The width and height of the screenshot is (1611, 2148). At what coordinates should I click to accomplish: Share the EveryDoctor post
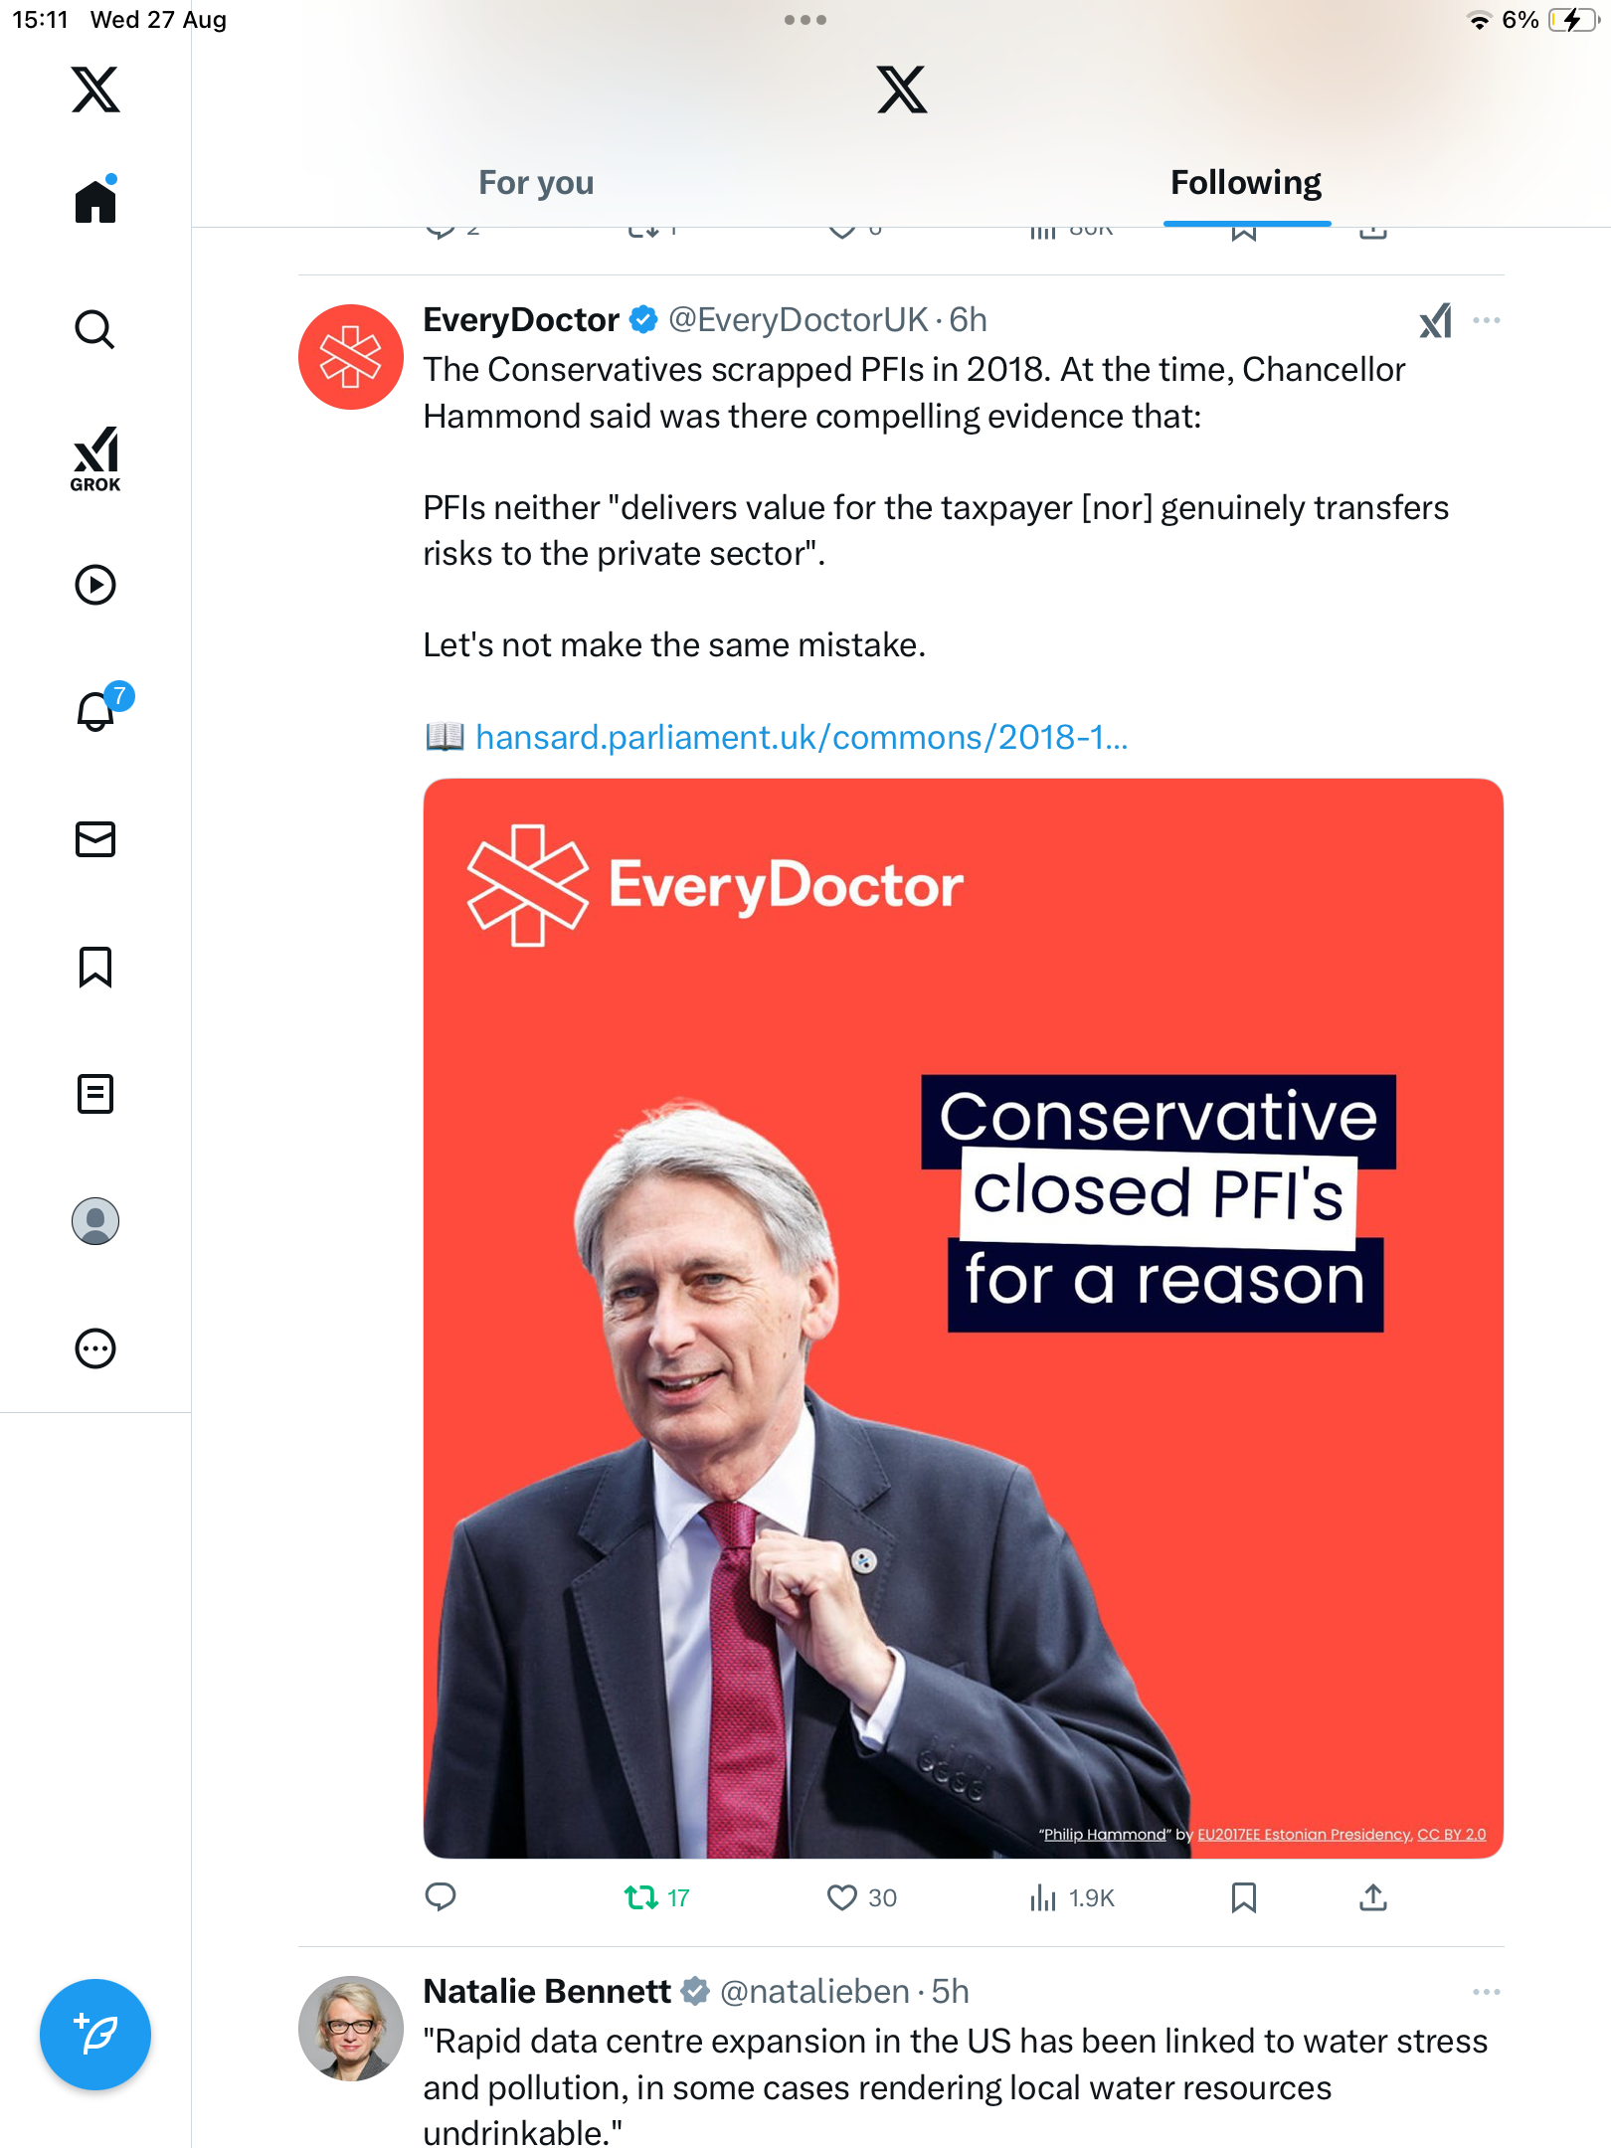[1372, 1897]
